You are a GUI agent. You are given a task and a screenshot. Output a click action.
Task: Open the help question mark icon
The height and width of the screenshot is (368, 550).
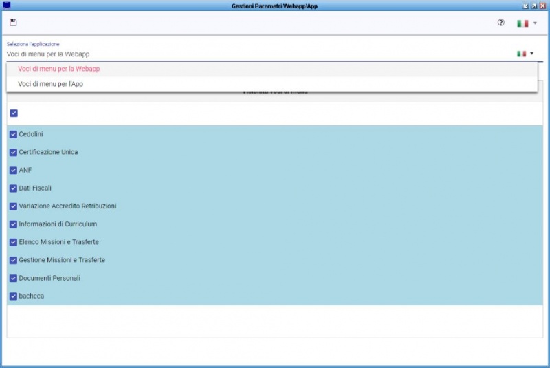pos(501,23)
